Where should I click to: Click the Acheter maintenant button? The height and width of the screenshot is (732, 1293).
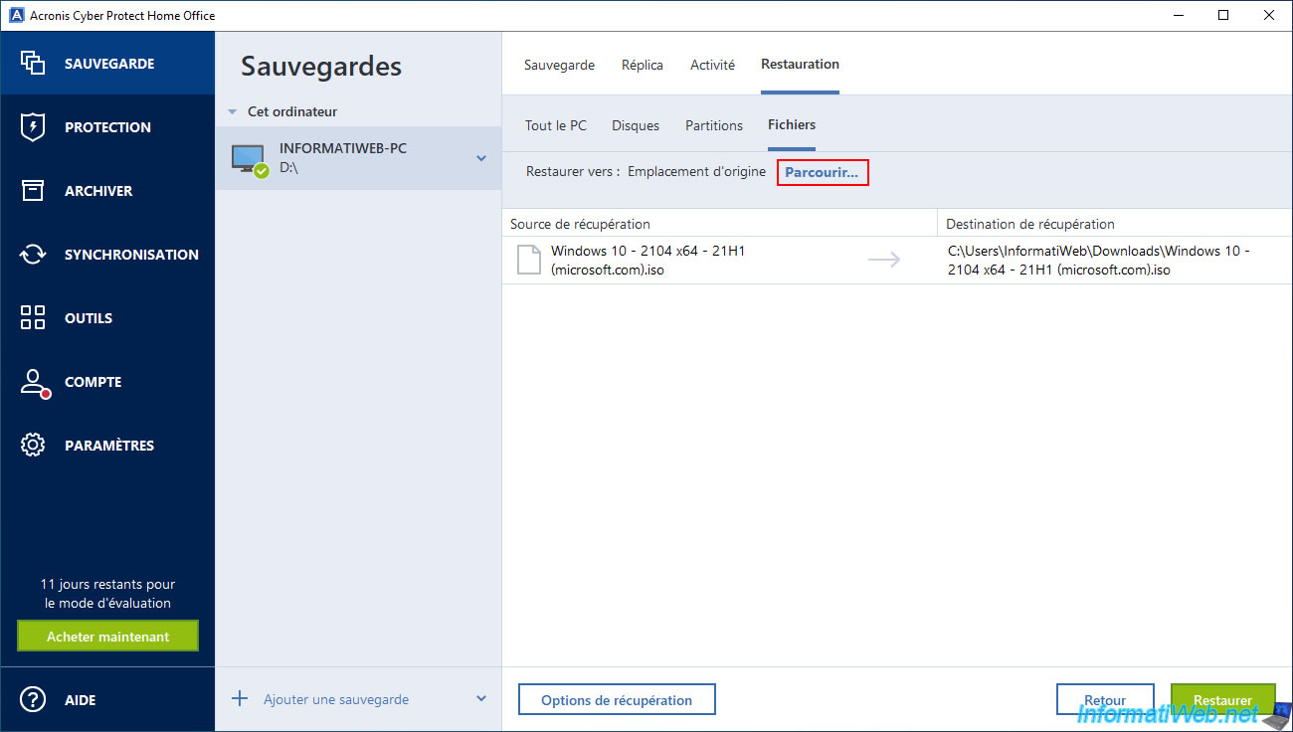[x=107, y=637]
